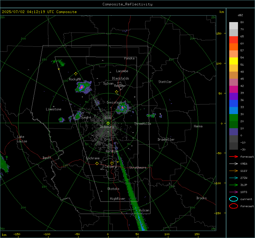This screenshot has width=255, height=238.
Task: Click the magenta 39-42 dBZ color swatch
Action: (x=233, y=89)
